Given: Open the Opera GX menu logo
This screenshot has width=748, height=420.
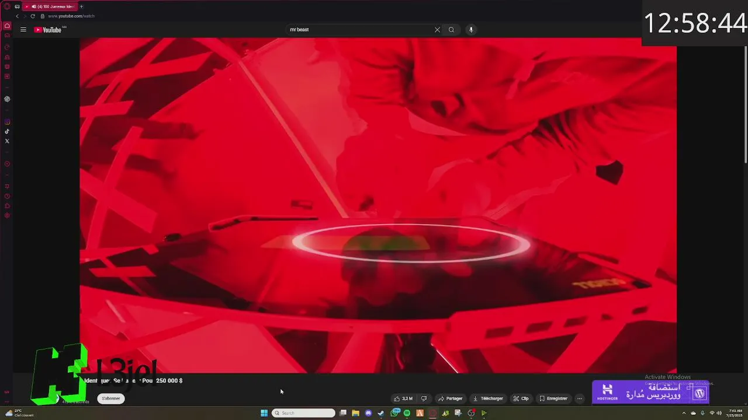Looking at the screenshot, I should tap(7, 6).
